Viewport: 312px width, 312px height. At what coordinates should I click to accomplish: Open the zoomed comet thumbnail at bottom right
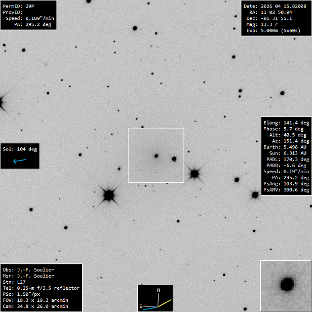tap(286, 286)
